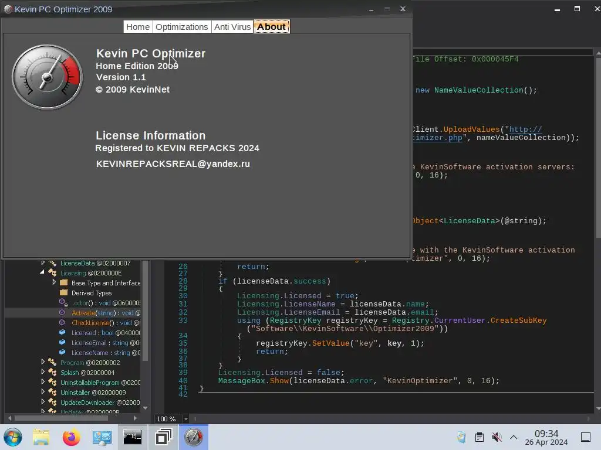The image size is (601, 450).
Task: Follow the imizer.php link in code
Action: pos(437,138)
